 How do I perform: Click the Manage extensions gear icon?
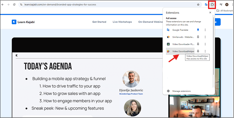pyautogui.click(x=168, y=91)
